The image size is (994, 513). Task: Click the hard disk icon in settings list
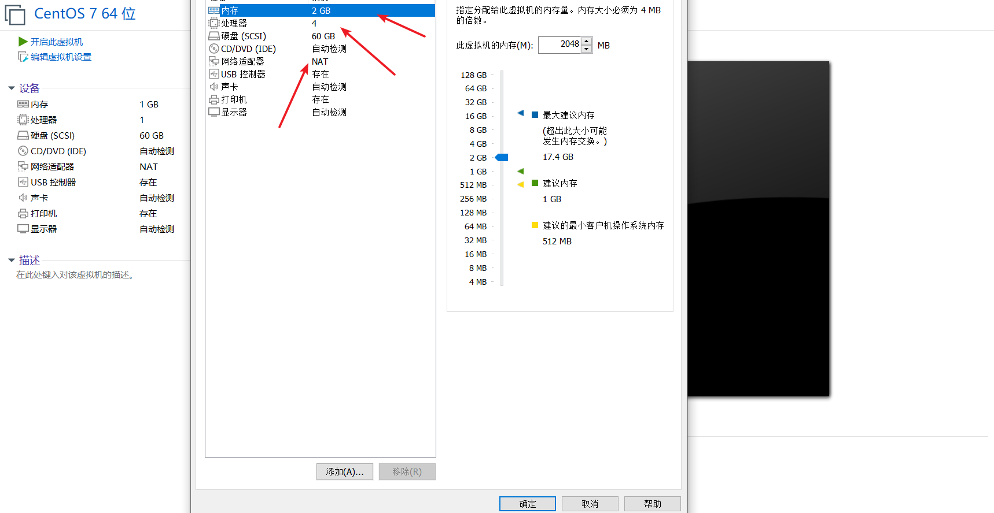[214, 36]
